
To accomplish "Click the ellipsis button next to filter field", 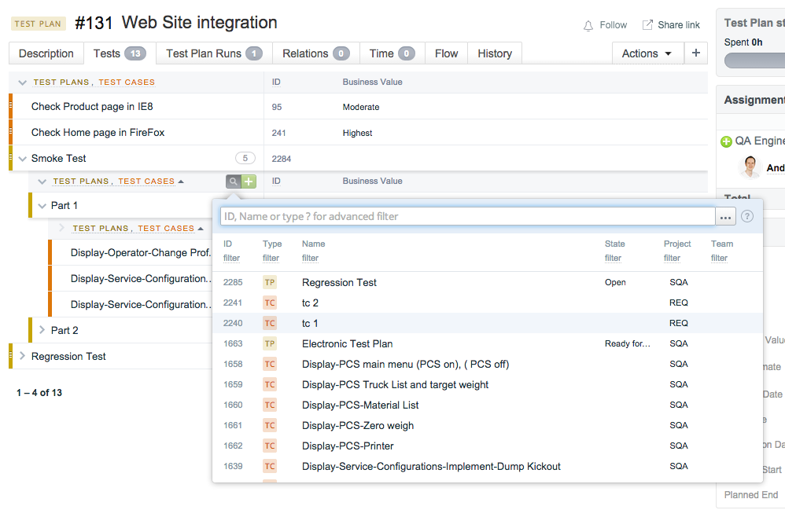I will pos(725,217).
